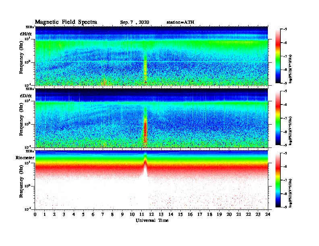This screenshot has width=319, height=246.
Task: Click the '-5' value on dH/dt color scale
Action: point(285,29)
